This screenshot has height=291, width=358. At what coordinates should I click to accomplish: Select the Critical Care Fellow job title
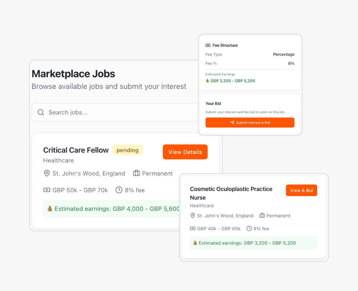(76, 150)
